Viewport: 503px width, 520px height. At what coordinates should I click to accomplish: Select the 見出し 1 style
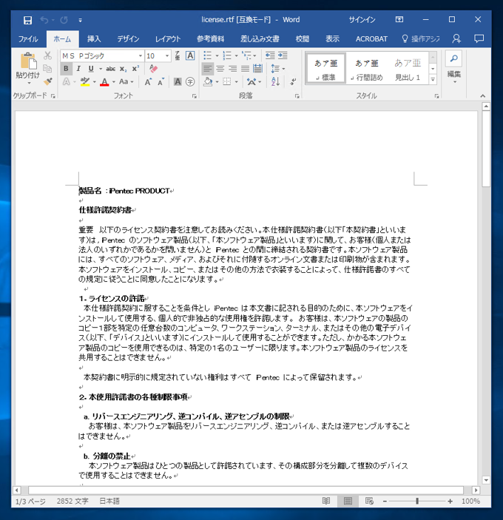pyautogui.click(x=408, y=69)
